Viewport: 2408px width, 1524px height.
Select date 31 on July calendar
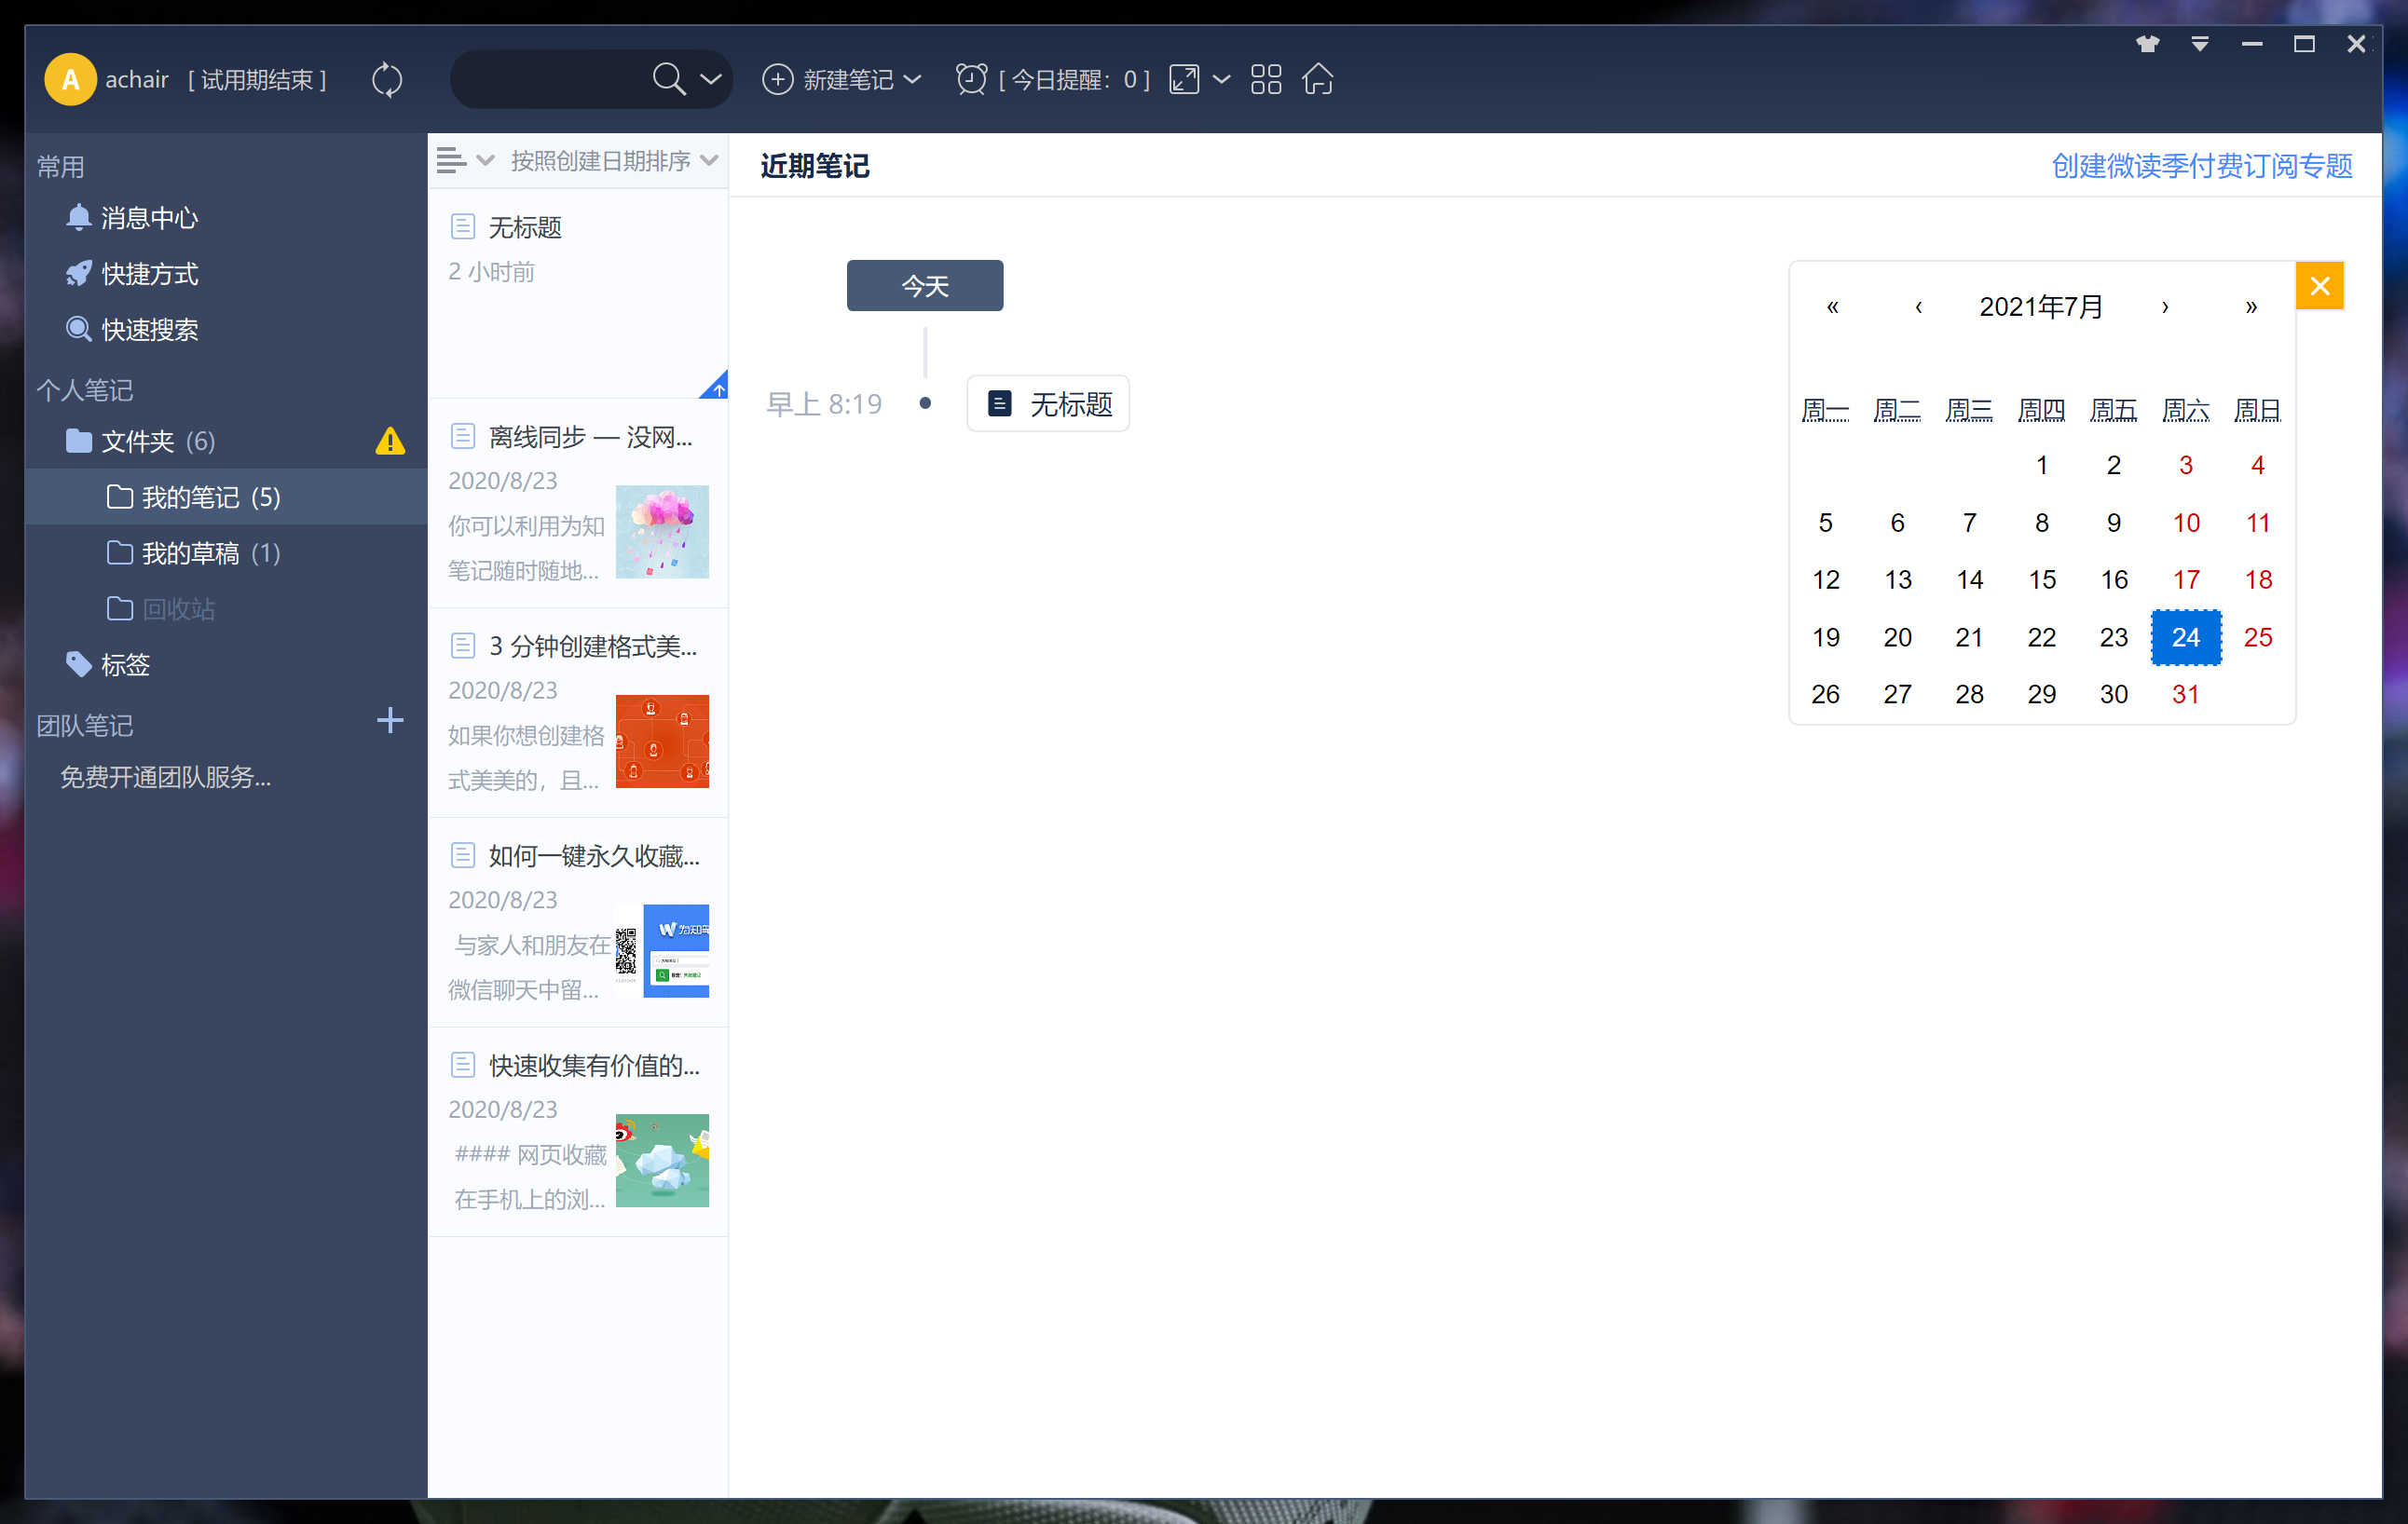[x=2185, y=695]
